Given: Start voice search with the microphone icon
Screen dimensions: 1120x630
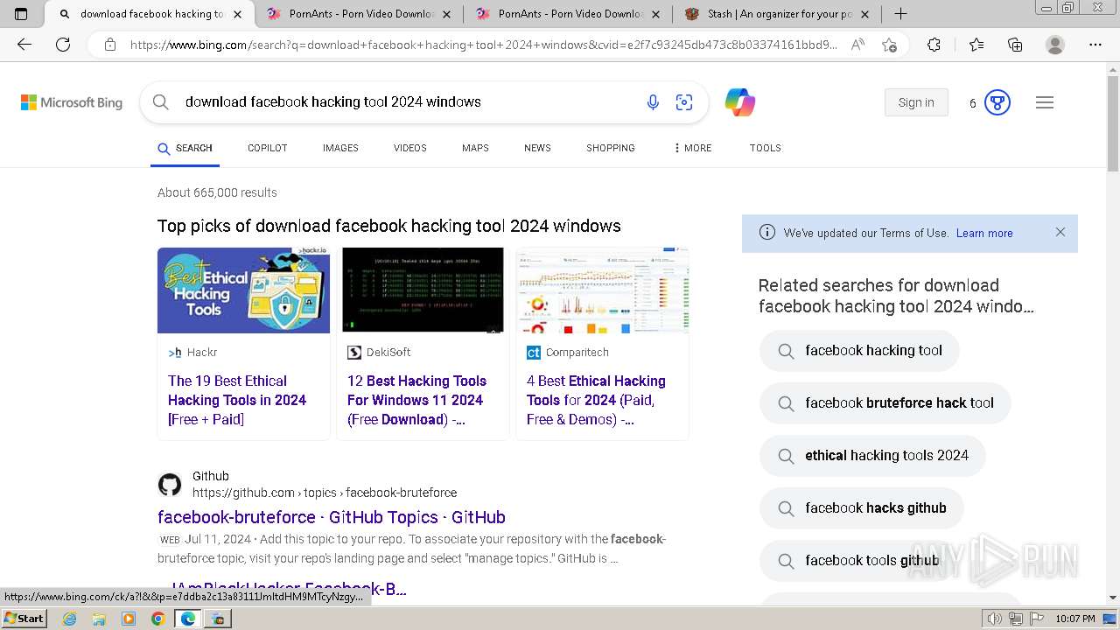Looking at the screenshot, I should point(653,102).
